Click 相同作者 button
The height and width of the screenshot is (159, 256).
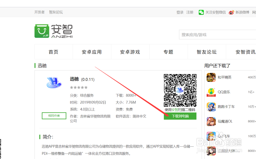click(54, 116)
